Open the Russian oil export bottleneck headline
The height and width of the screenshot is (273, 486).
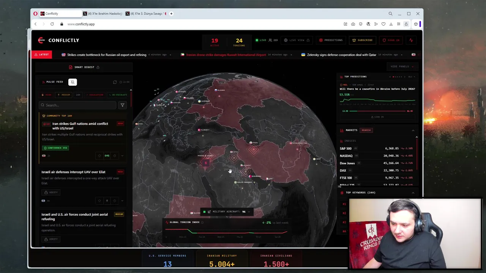point(107,55)
